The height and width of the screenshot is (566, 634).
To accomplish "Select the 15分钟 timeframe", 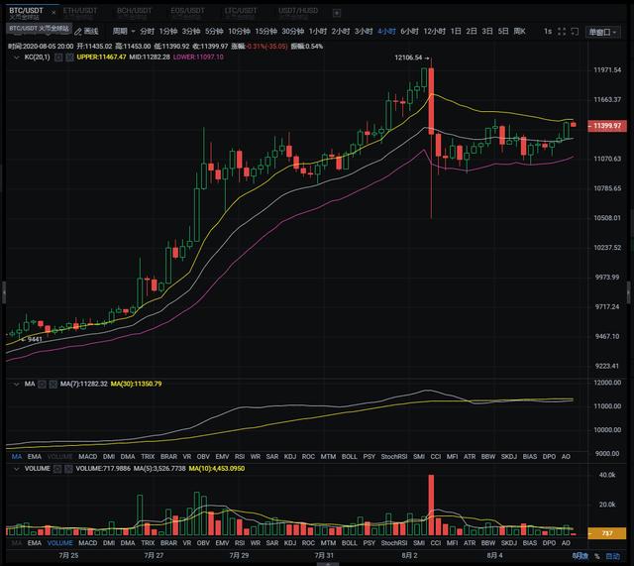I will coord(265,31).
